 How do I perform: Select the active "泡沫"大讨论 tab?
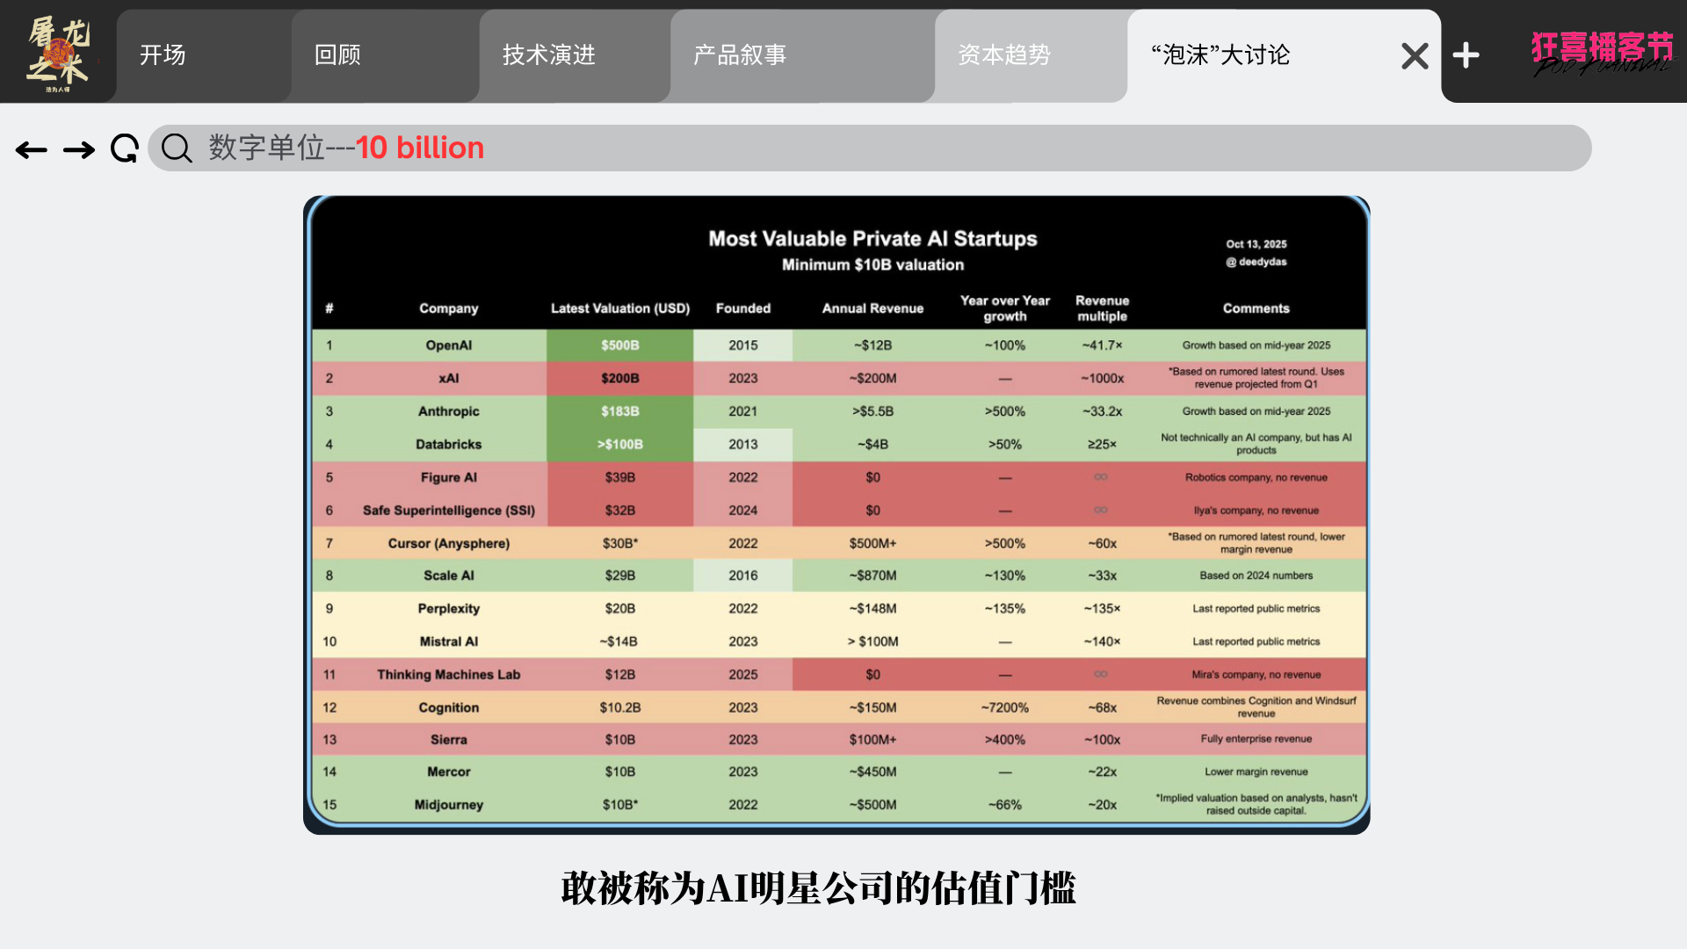point(1221,55)
